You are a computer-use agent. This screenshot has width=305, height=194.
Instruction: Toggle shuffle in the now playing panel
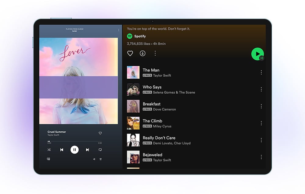click(x=49, y=150)
